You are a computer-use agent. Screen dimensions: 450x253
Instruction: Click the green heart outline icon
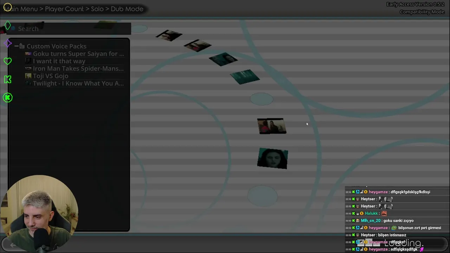click(x=7, y=61)
